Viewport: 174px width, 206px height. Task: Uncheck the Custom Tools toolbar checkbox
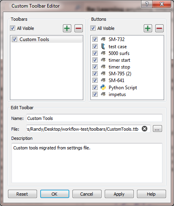point(14,39)
